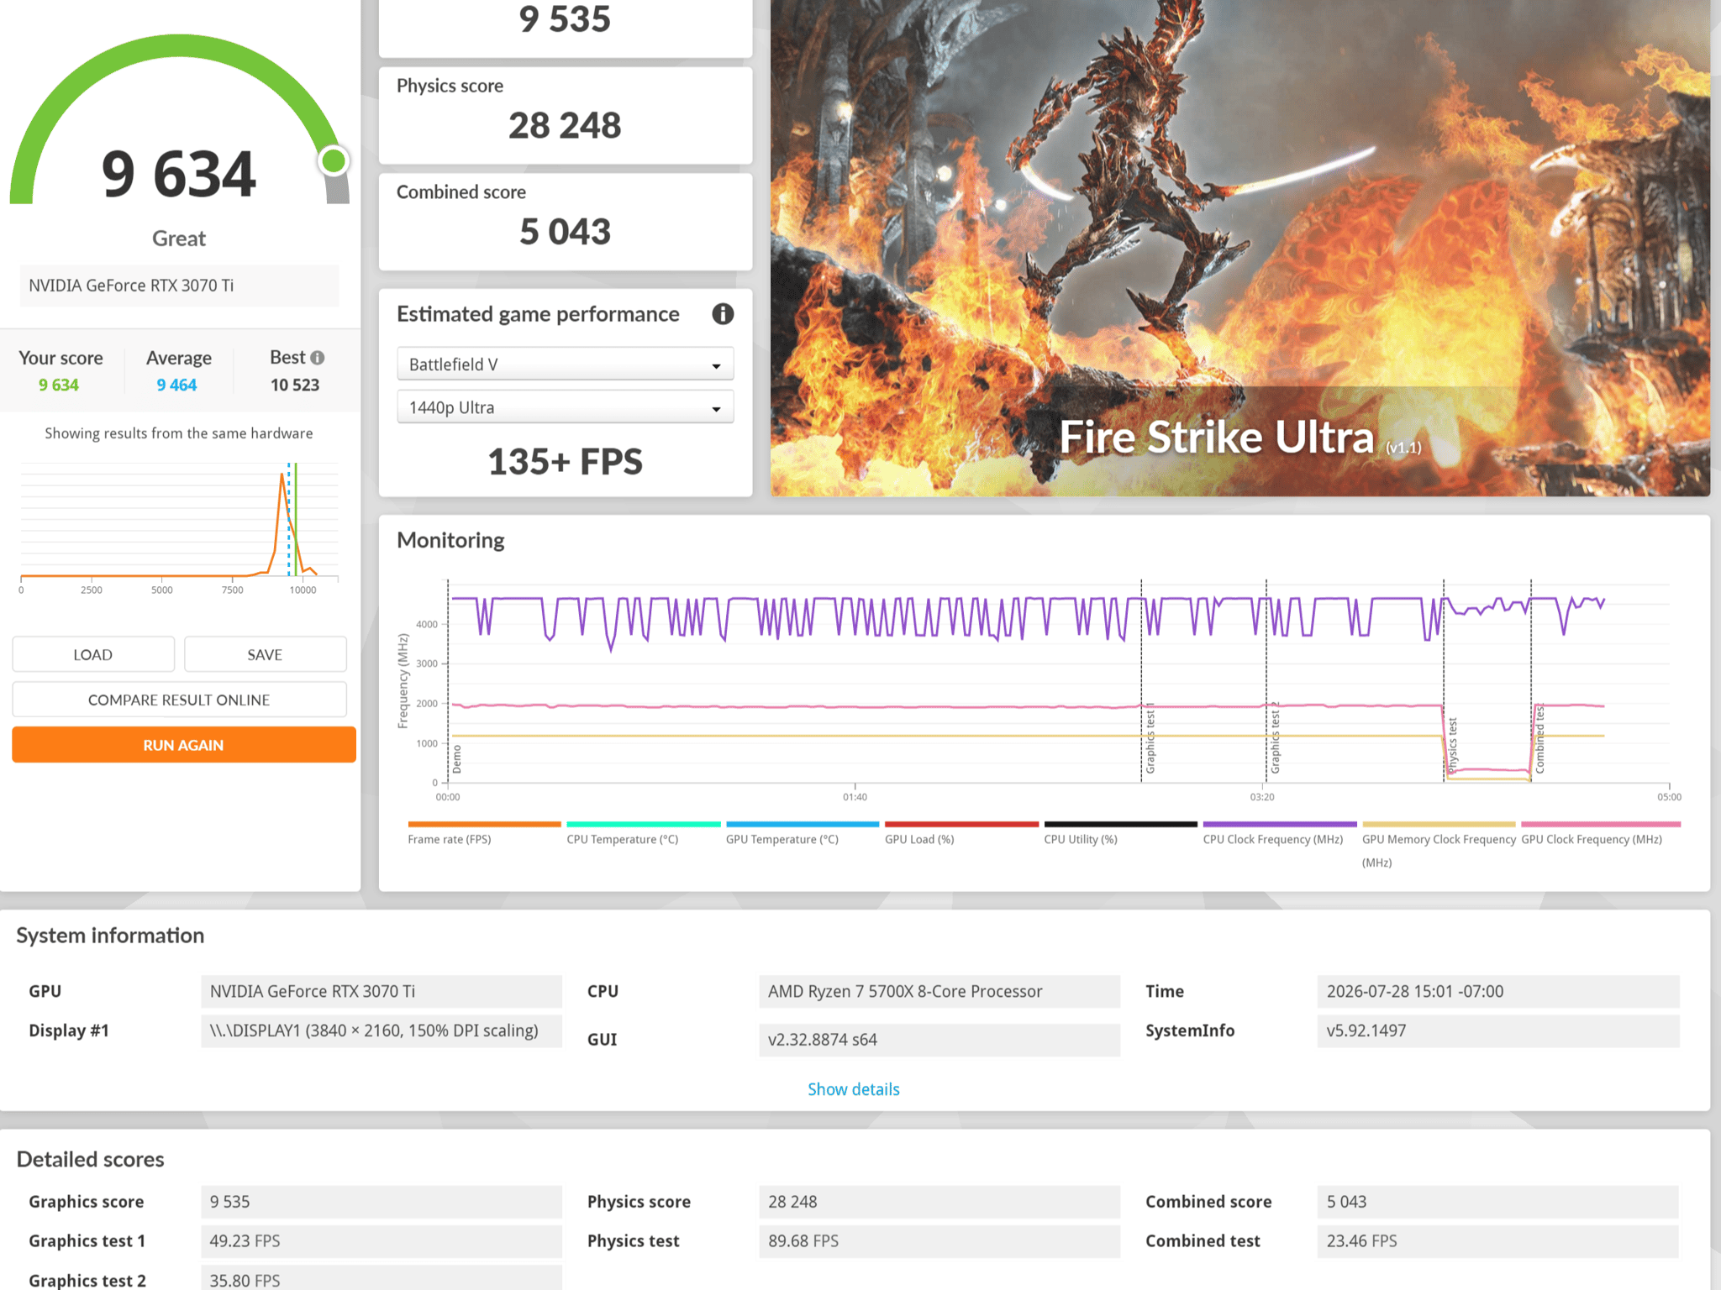Click the 135+ FPS estimate value
The width and height of the screenshot is (1721, 1290).
[565, 462]
